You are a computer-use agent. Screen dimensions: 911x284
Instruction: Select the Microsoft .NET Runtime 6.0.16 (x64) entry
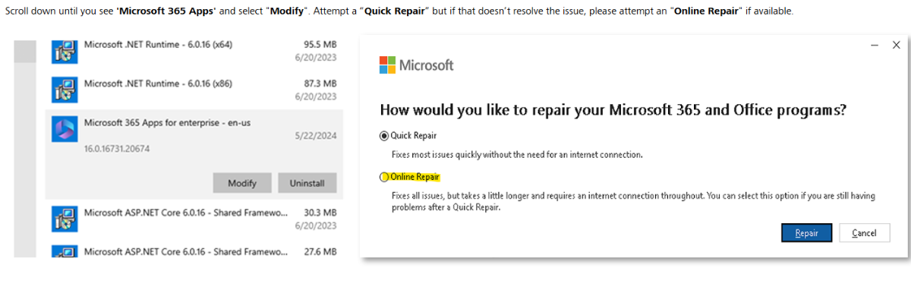[x=194, y=52]
